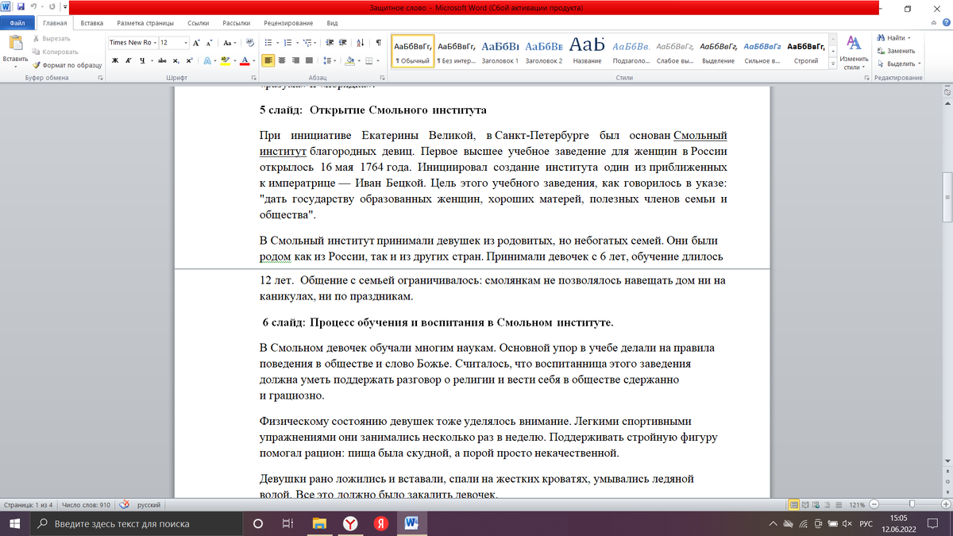The width and height of the screenshot is (953, 536).
Task: Click the zoom slider in status bar
Action: point(912,505)
